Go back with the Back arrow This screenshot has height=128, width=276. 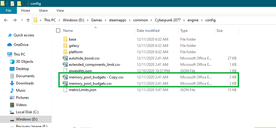(6, 20)
